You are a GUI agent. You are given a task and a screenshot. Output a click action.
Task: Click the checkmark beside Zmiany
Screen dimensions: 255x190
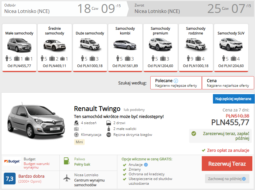click(x=125, y=170)
